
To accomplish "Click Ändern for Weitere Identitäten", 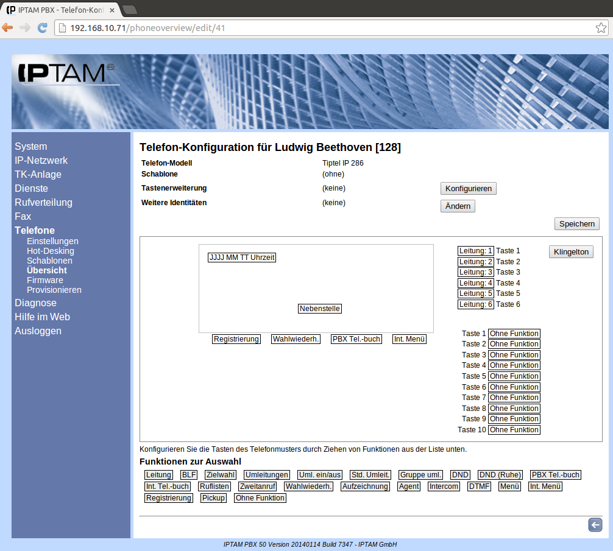I will [457, 206].
